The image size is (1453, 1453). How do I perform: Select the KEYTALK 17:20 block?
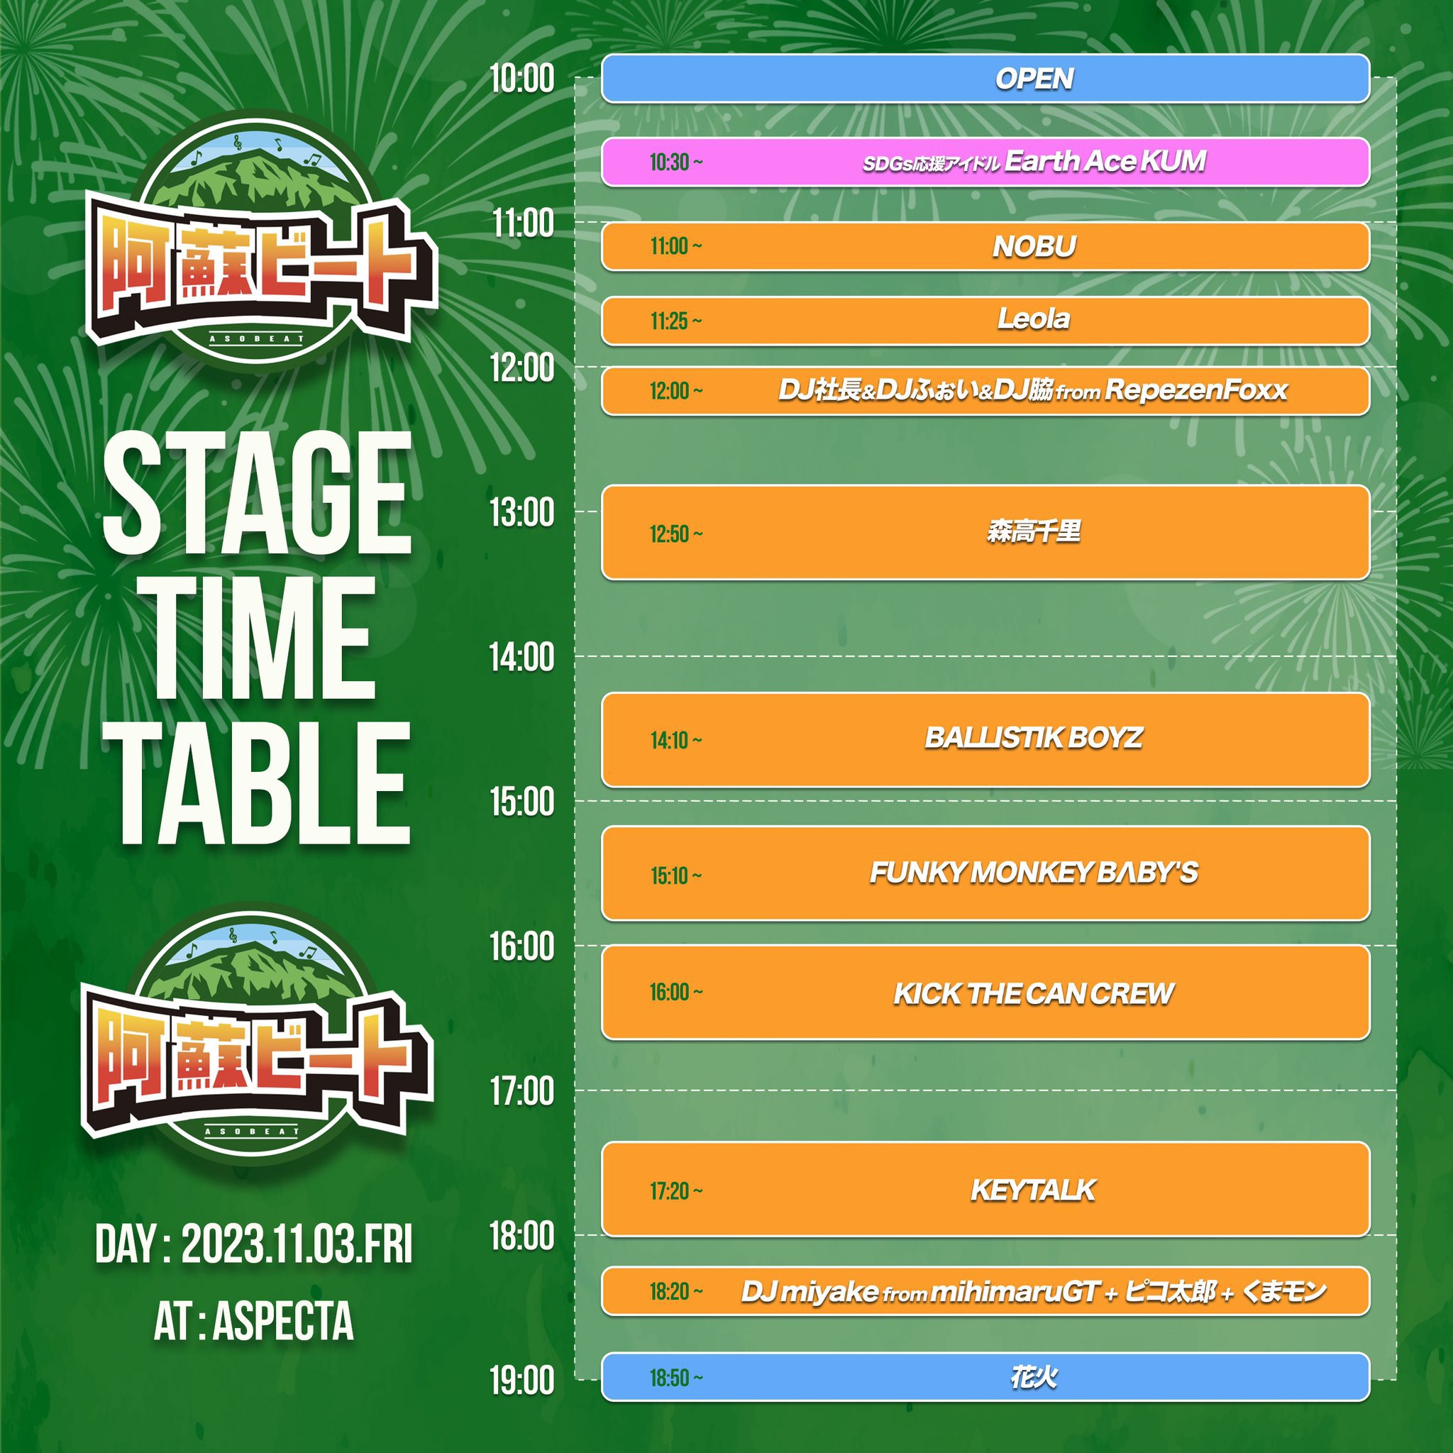click(985, 1190)
